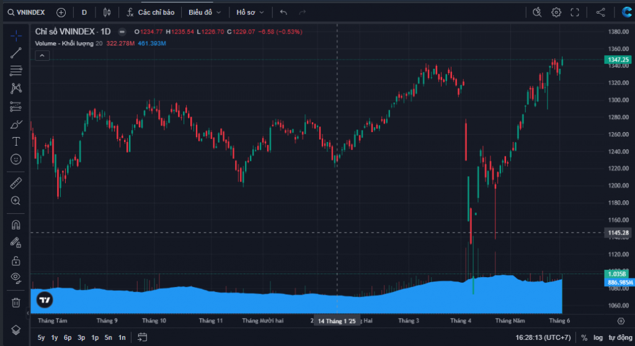Screen dimensions: 635x346
Task: Undo the last chart action
Action: point(283,12)
